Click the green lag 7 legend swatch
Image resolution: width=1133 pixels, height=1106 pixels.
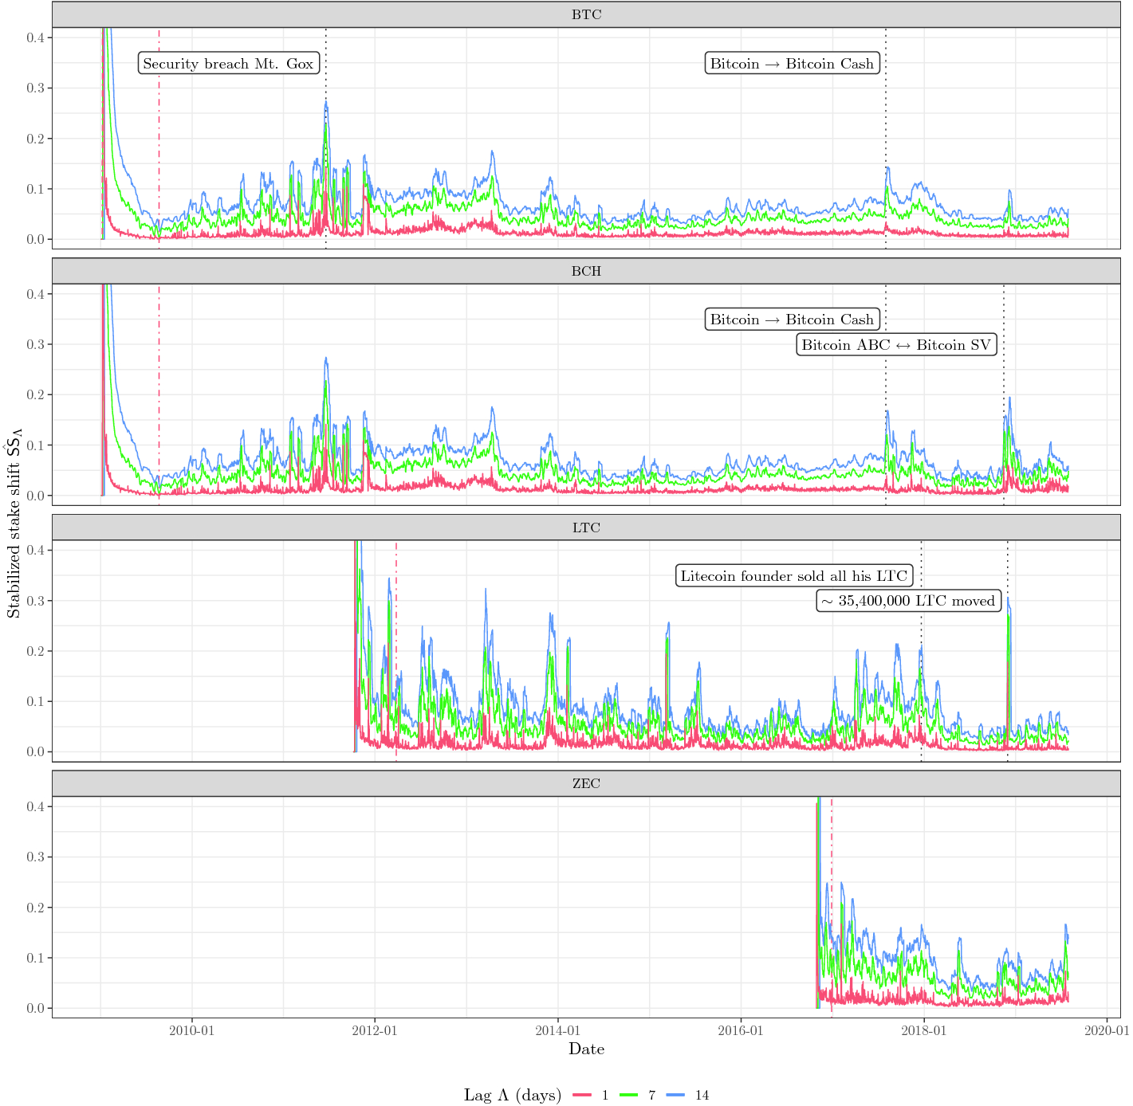[630, 1096]
